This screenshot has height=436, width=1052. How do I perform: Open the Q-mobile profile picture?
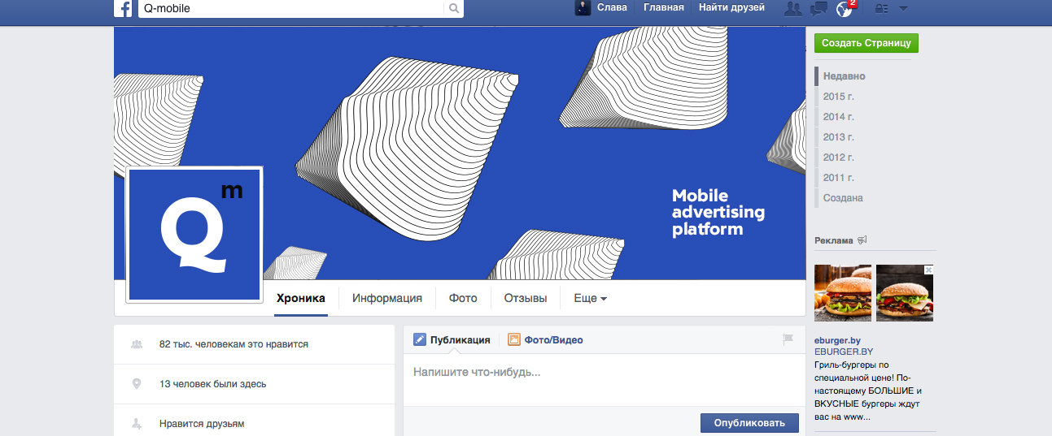[x=194, y=234]
